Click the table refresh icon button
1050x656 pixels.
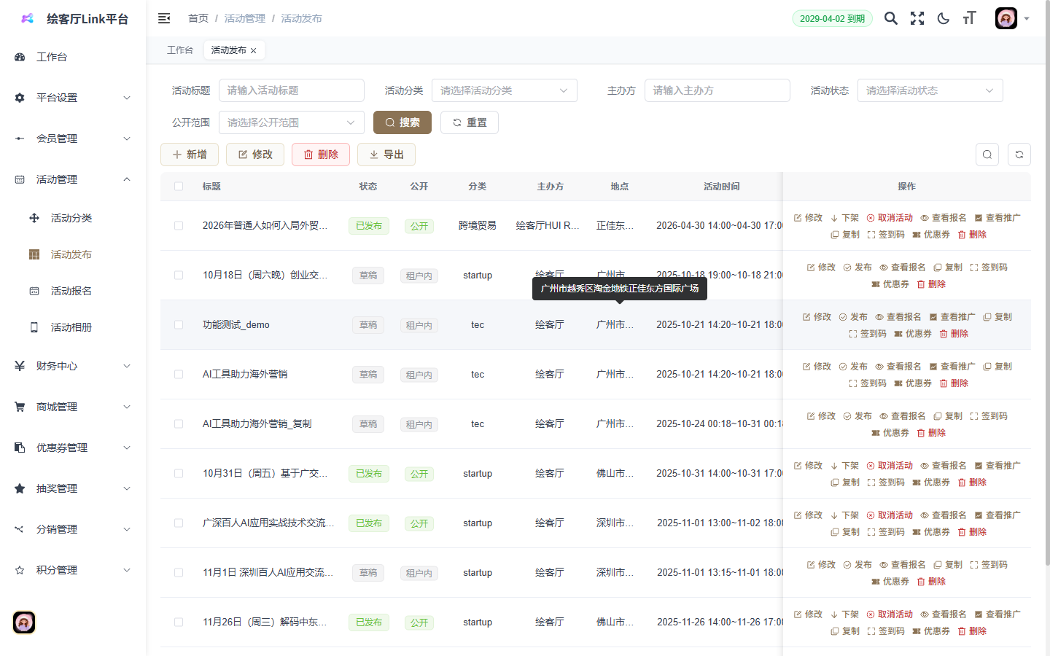1019,155
